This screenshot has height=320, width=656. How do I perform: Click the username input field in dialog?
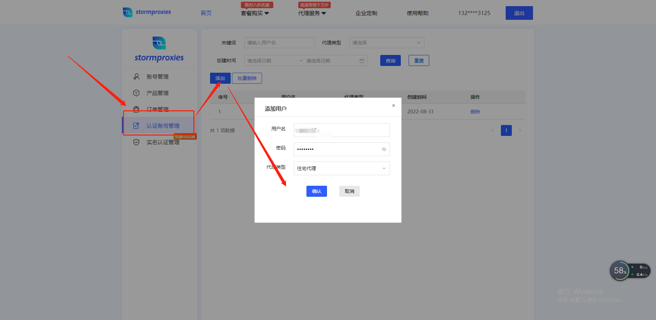click(341, 130)
